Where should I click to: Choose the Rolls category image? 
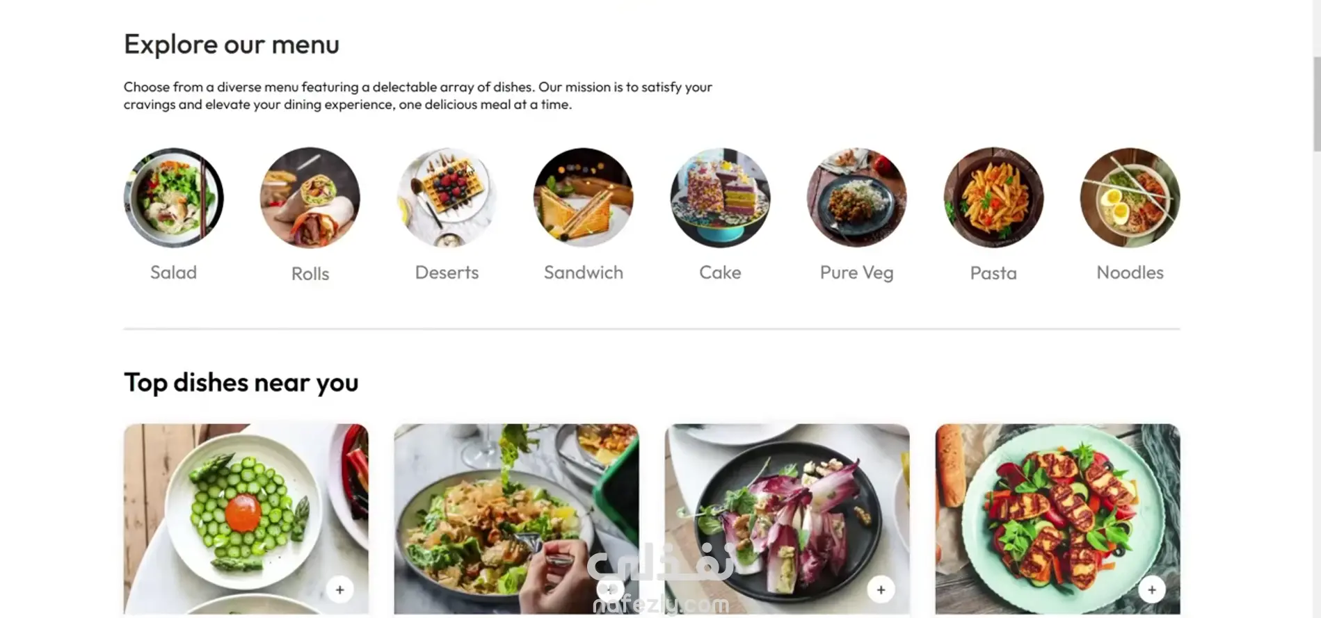pyautogui.click(x=310, y=197)
